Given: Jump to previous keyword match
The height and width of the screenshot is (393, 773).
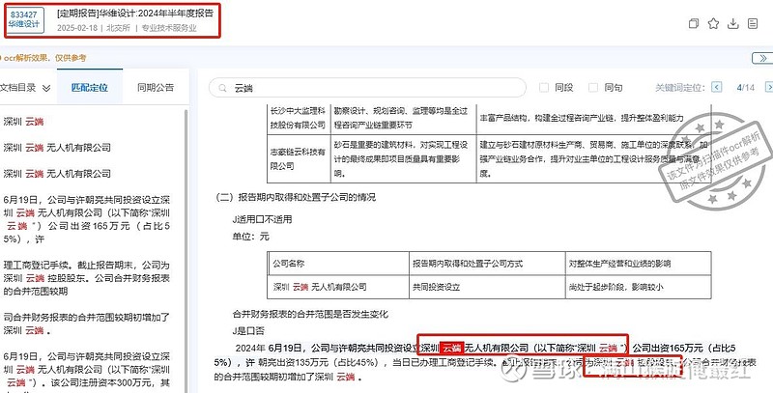Looking at the screenshot, I should (717, 88).
